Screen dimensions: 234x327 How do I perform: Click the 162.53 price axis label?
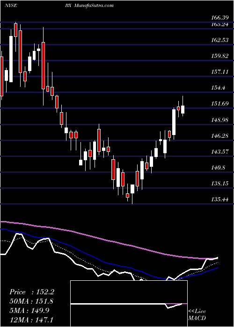(x=220, y=40)
